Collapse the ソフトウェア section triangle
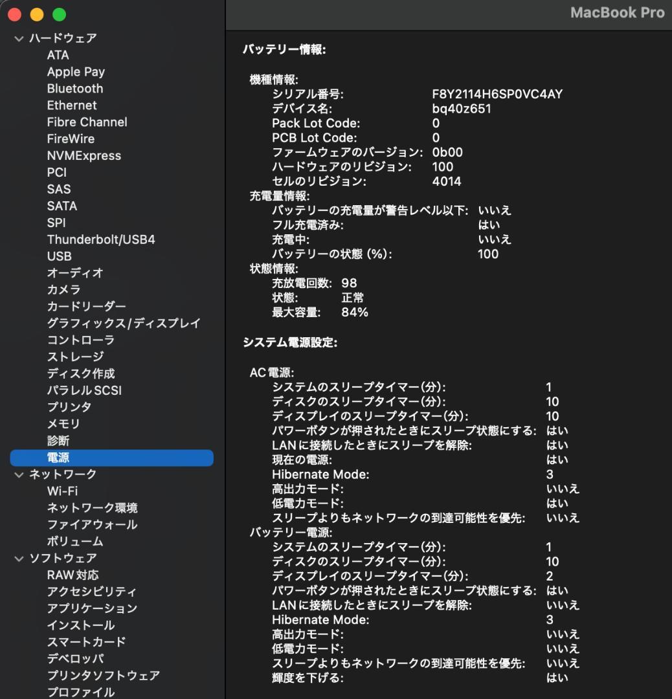The image size is (672, 699). point(18,558)
